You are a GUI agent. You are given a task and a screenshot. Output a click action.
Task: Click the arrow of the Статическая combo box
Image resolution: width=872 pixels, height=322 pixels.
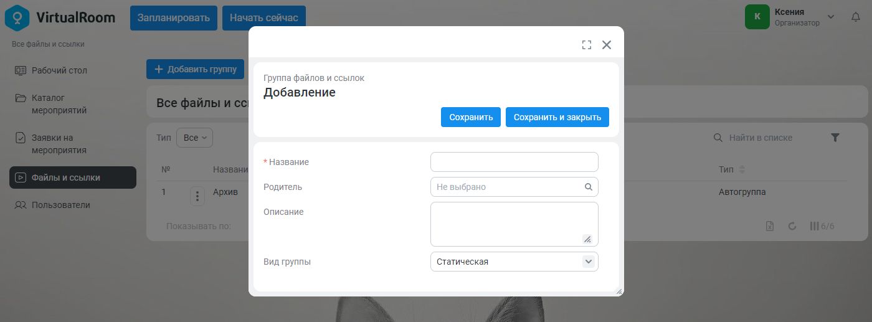click(x=589, y=262)
